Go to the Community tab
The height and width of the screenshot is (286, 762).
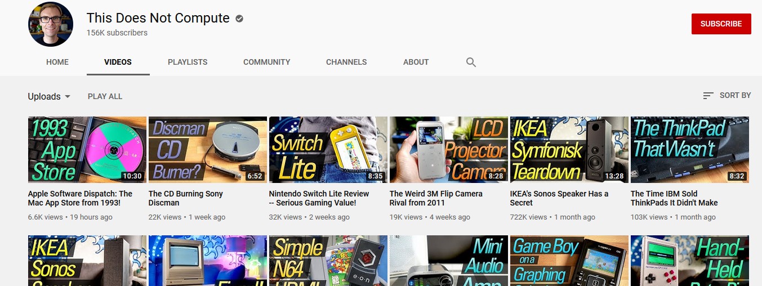(x=266, y=62)
